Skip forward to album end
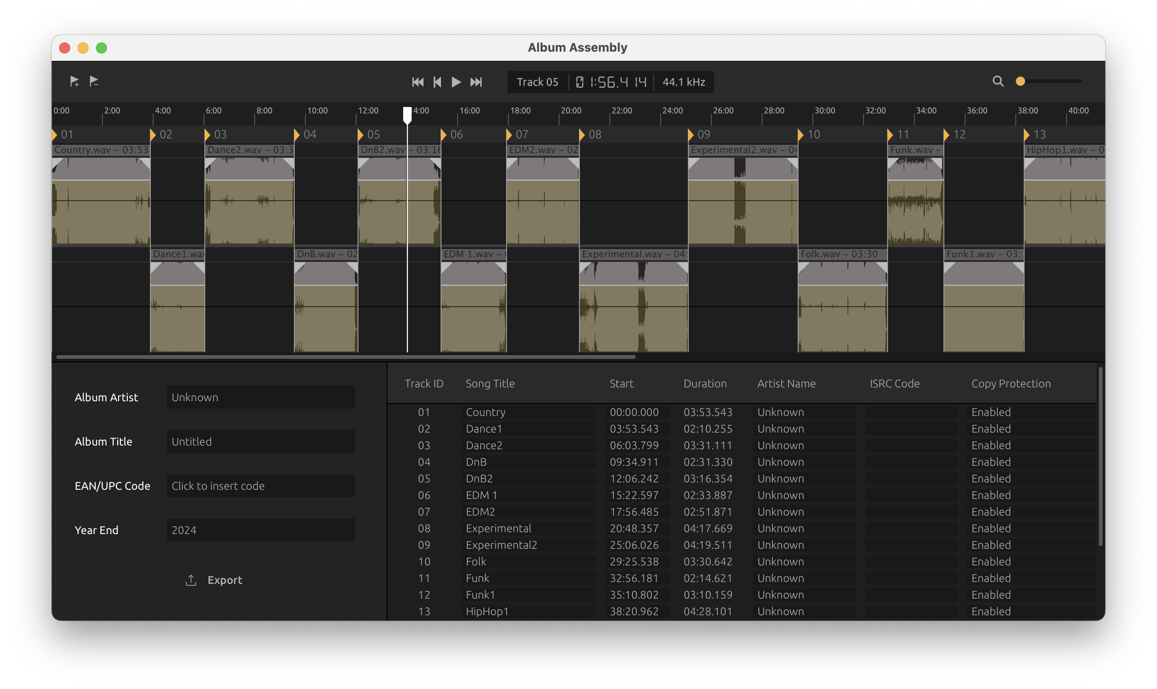 [477, 82]
